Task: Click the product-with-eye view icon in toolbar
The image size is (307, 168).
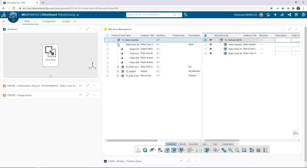Action: [x=160, y=150]
